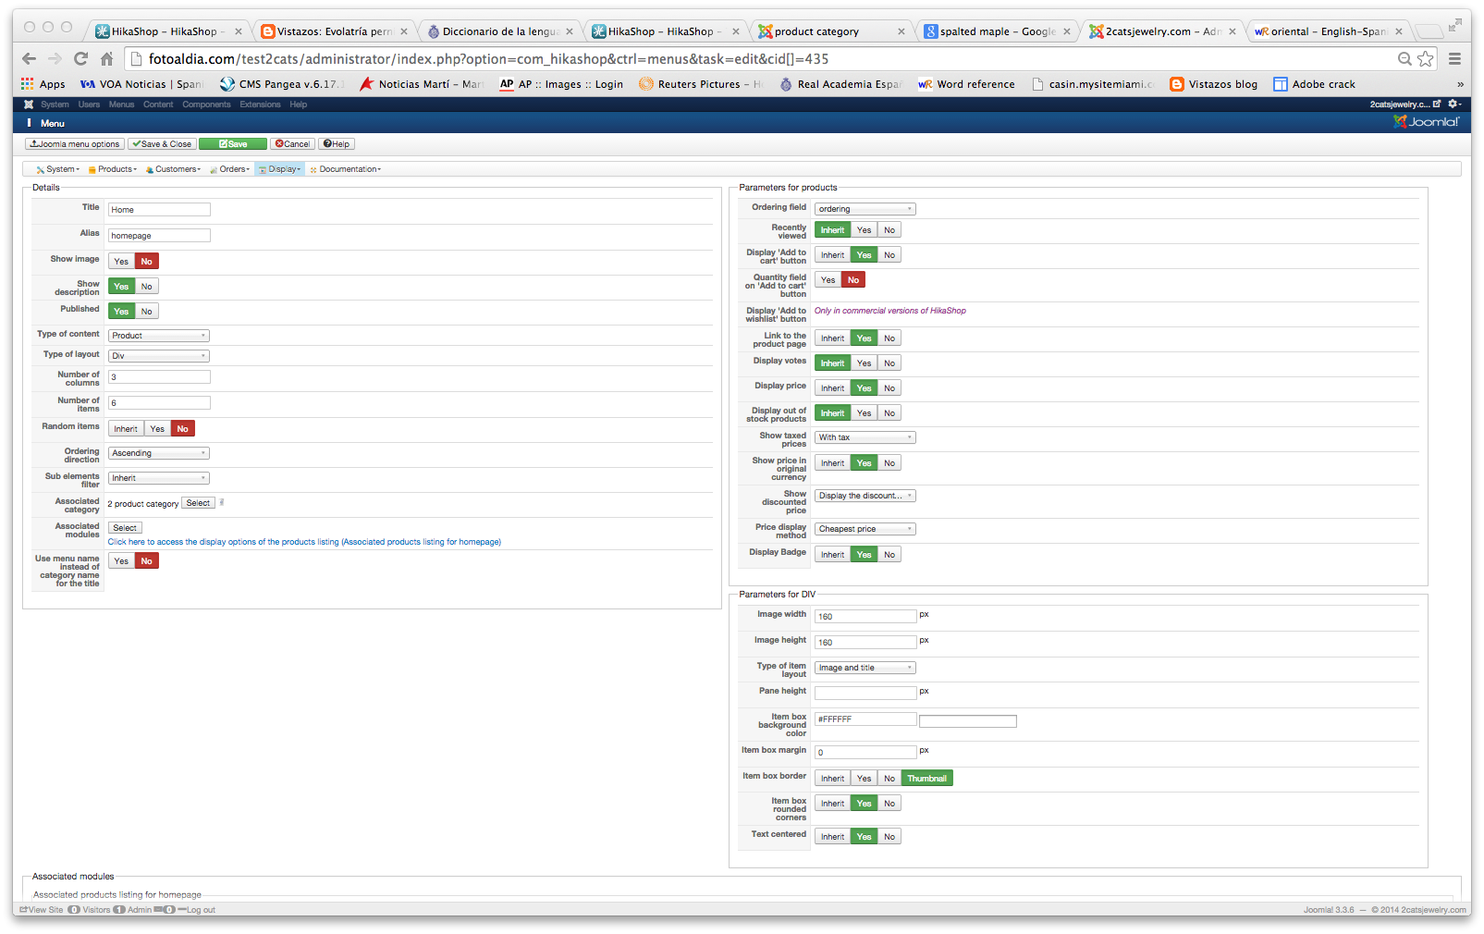Viewport: 1484px width, 934px height.
Task: Go back with the browser back arrow
Action: point(29,59)
